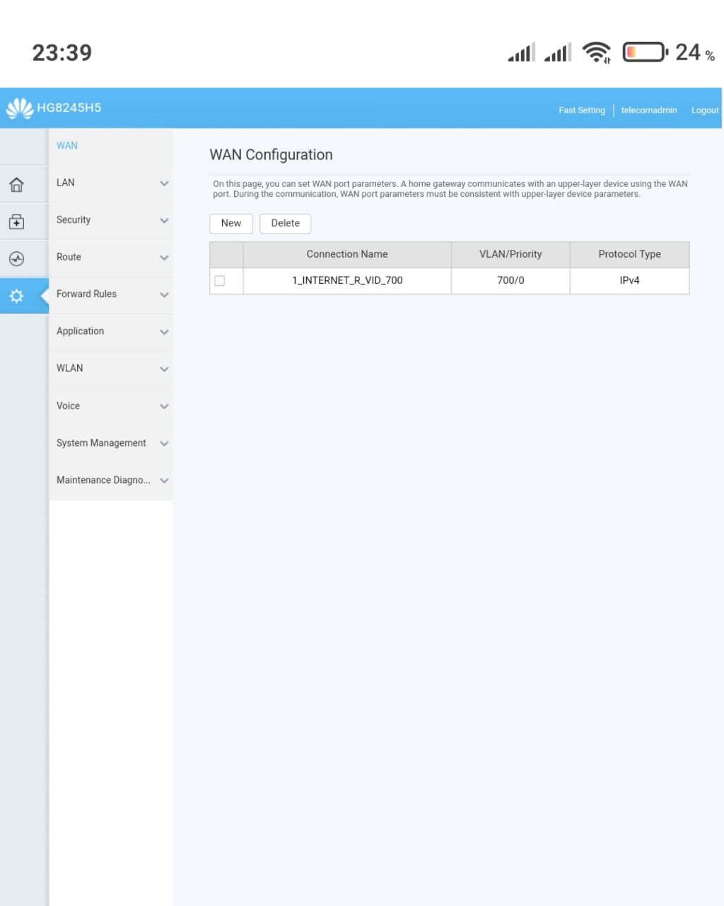Open the Home icon in sidebar
724x906 pixels.
coord(16,185)
